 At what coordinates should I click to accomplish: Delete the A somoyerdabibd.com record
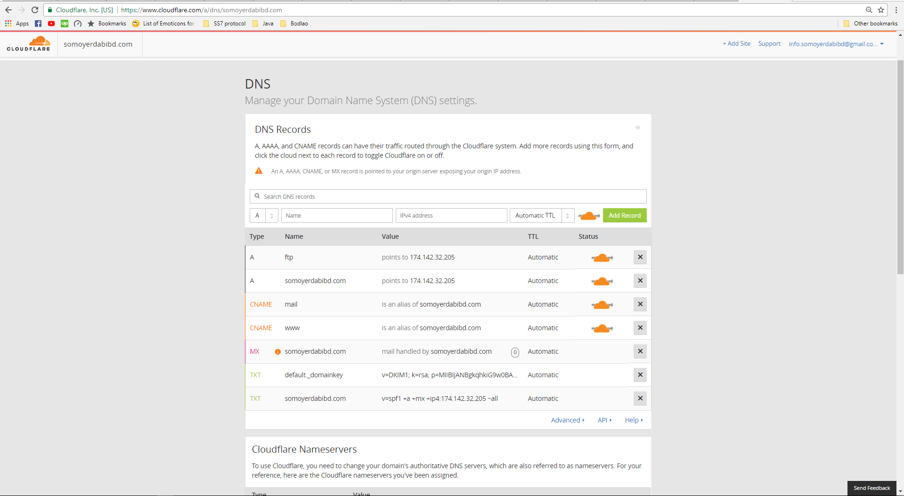[x=640, y=281]
